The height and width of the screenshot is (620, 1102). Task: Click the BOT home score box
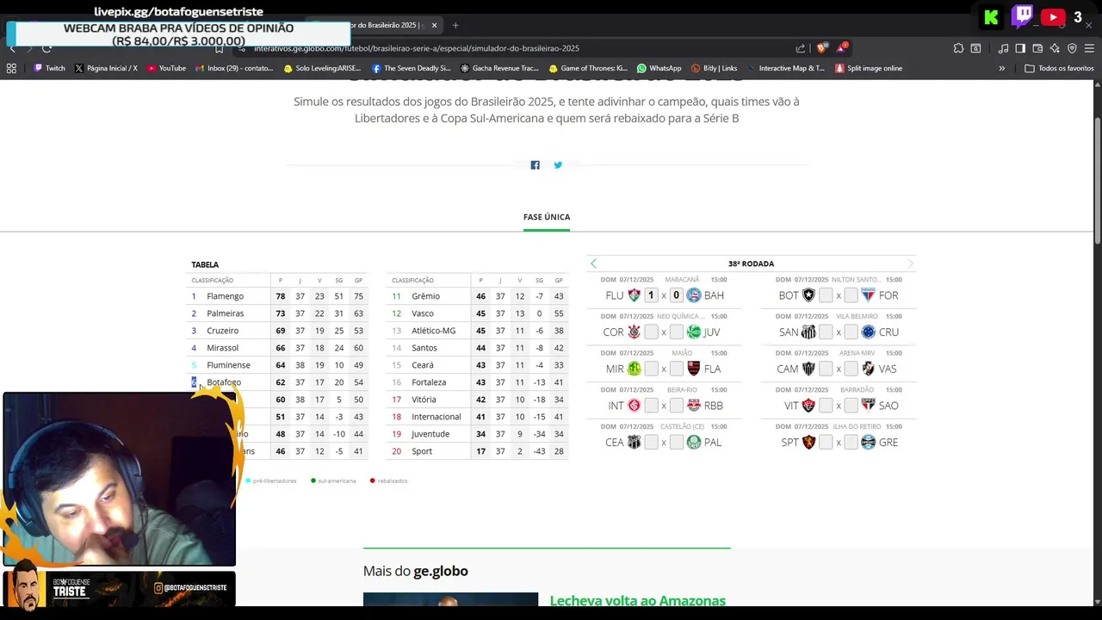click(826, 295)
